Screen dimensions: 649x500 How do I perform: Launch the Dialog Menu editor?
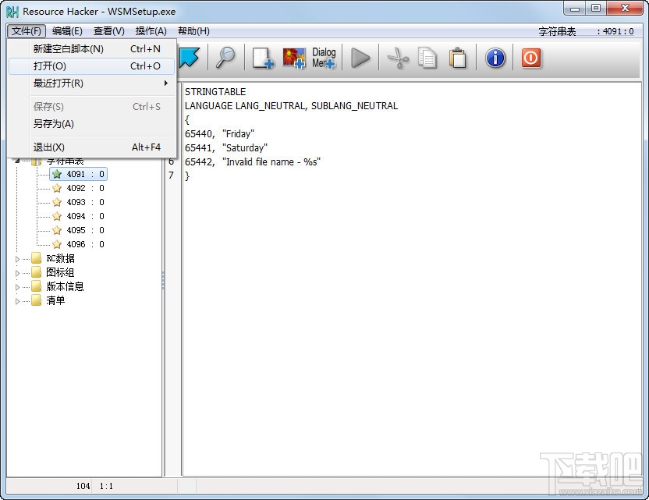[324, 58]
